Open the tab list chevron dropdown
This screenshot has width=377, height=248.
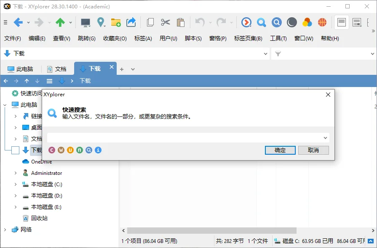(x=133, y=69)
